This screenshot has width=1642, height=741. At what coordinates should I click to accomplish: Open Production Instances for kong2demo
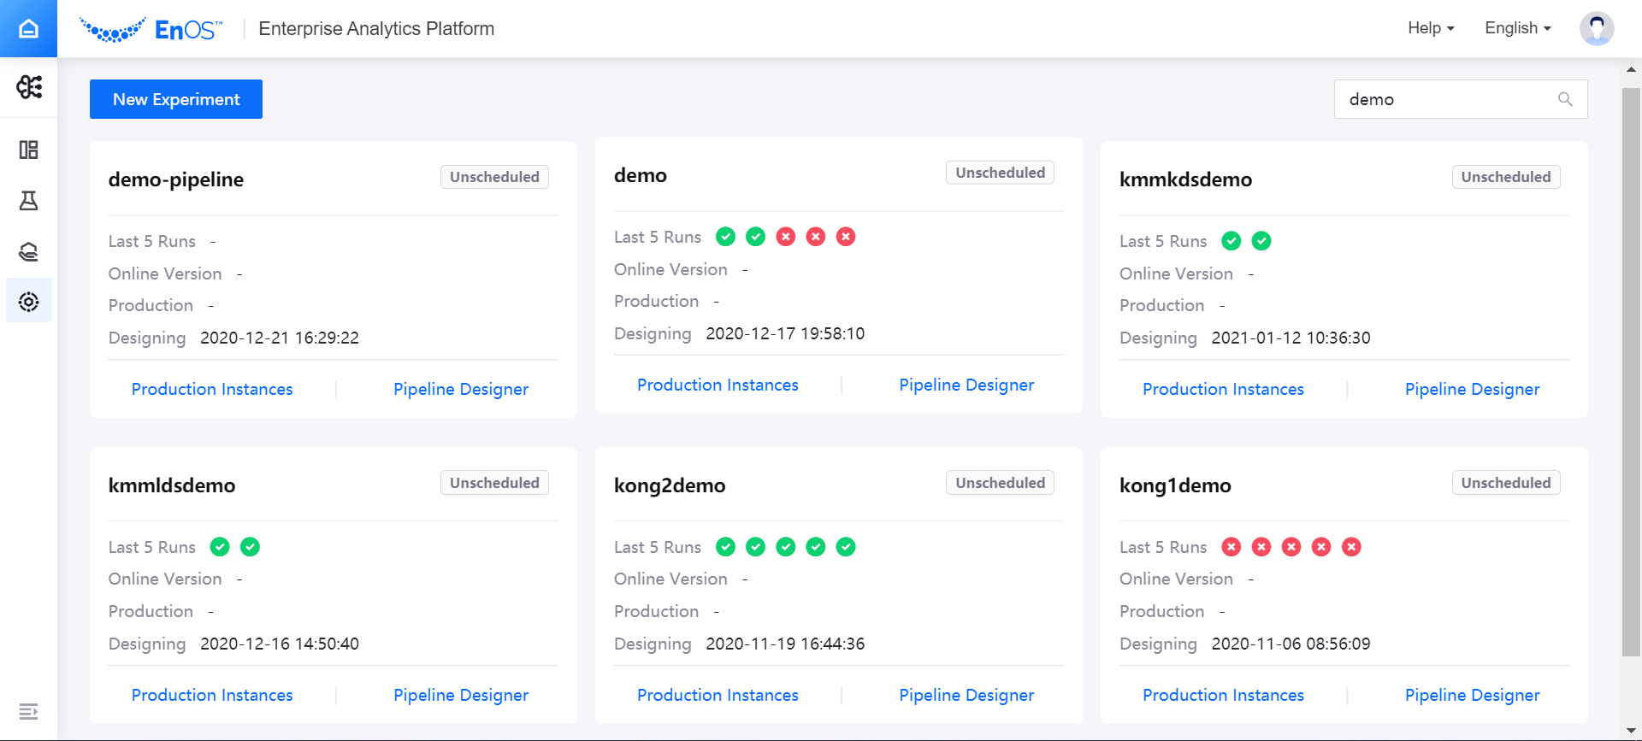point(718,695)
